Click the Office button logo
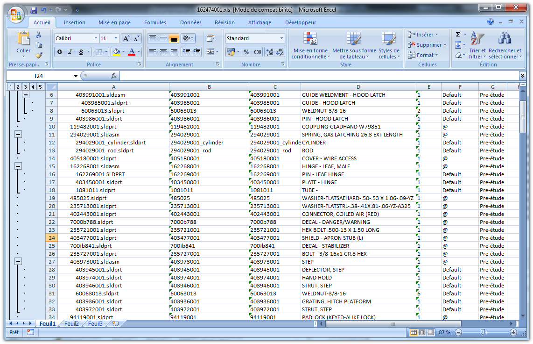The image size is (533, 344). pyautogui.click(x=16, y=14)
